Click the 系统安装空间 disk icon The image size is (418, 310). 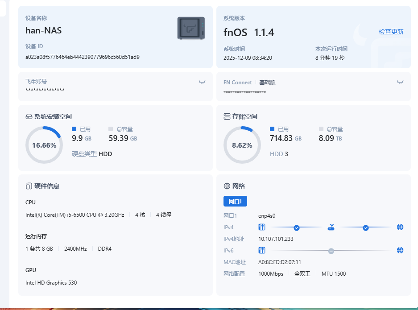click(29, 116)
